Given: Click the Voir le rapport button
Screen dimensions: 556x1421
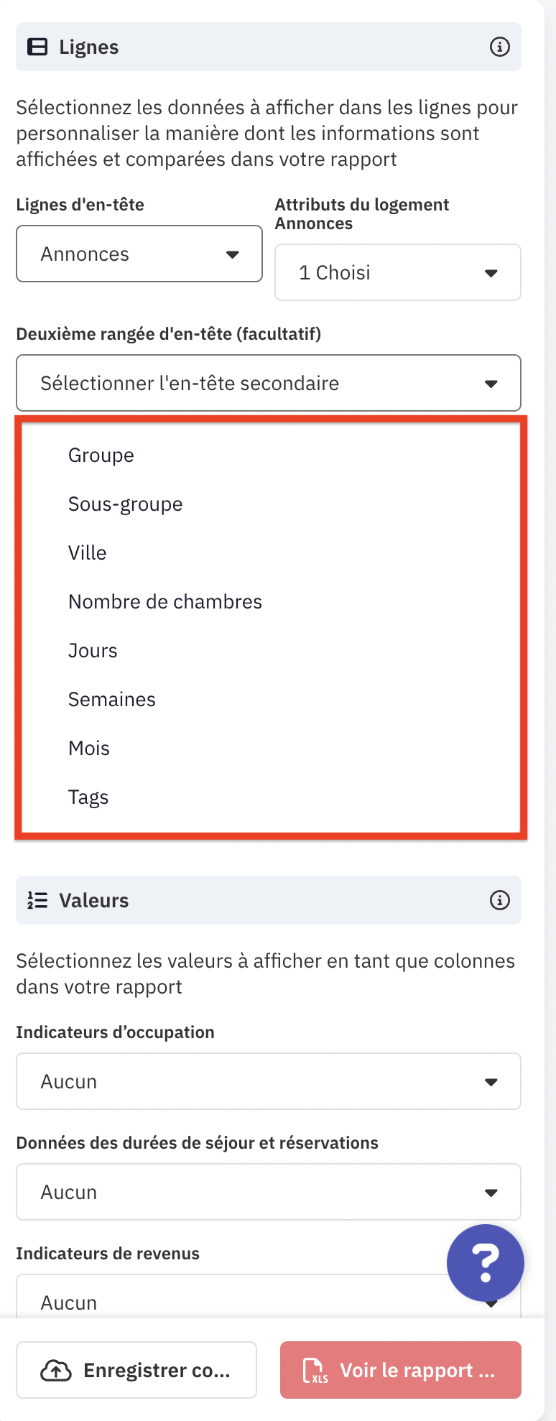Looking at the screenshot, I should (401, 1370).
